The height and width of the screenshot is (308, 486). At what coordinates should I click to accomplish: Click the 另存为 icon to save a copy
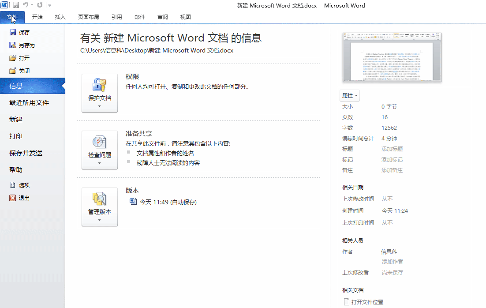[13, 45]
